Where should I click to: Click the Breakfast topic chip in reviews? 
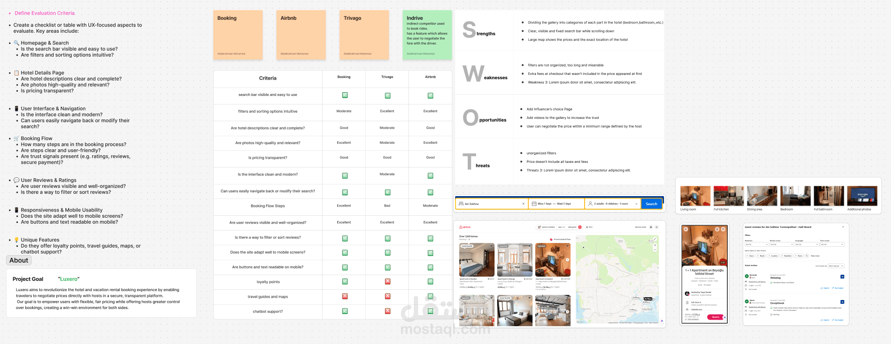coord(787,256)
